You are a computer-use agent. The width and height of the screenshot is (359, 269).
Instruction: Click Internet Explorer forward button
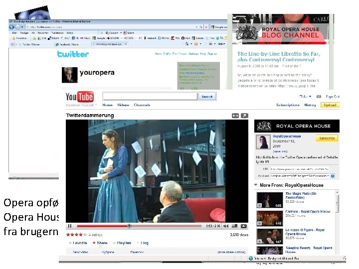tap(17, 27)
